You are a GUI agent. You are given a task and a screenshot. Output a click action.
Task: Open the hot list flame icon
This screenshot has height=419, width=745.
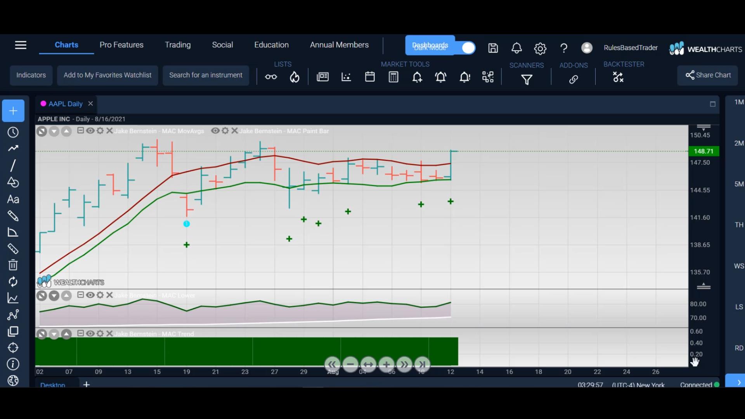[295, 77]
